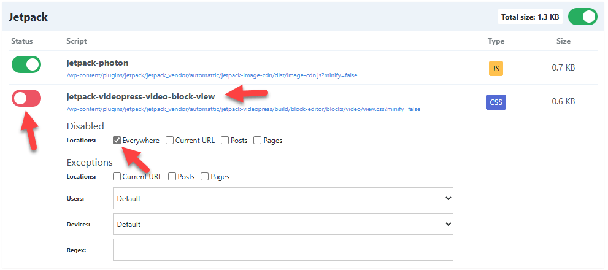The image size is (608, 270).
Task: Select the jetpack-photon script name
Action: pos(98,63)
